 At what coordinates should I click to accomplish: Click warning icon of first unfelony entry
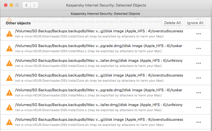click(x=9, y=63)
